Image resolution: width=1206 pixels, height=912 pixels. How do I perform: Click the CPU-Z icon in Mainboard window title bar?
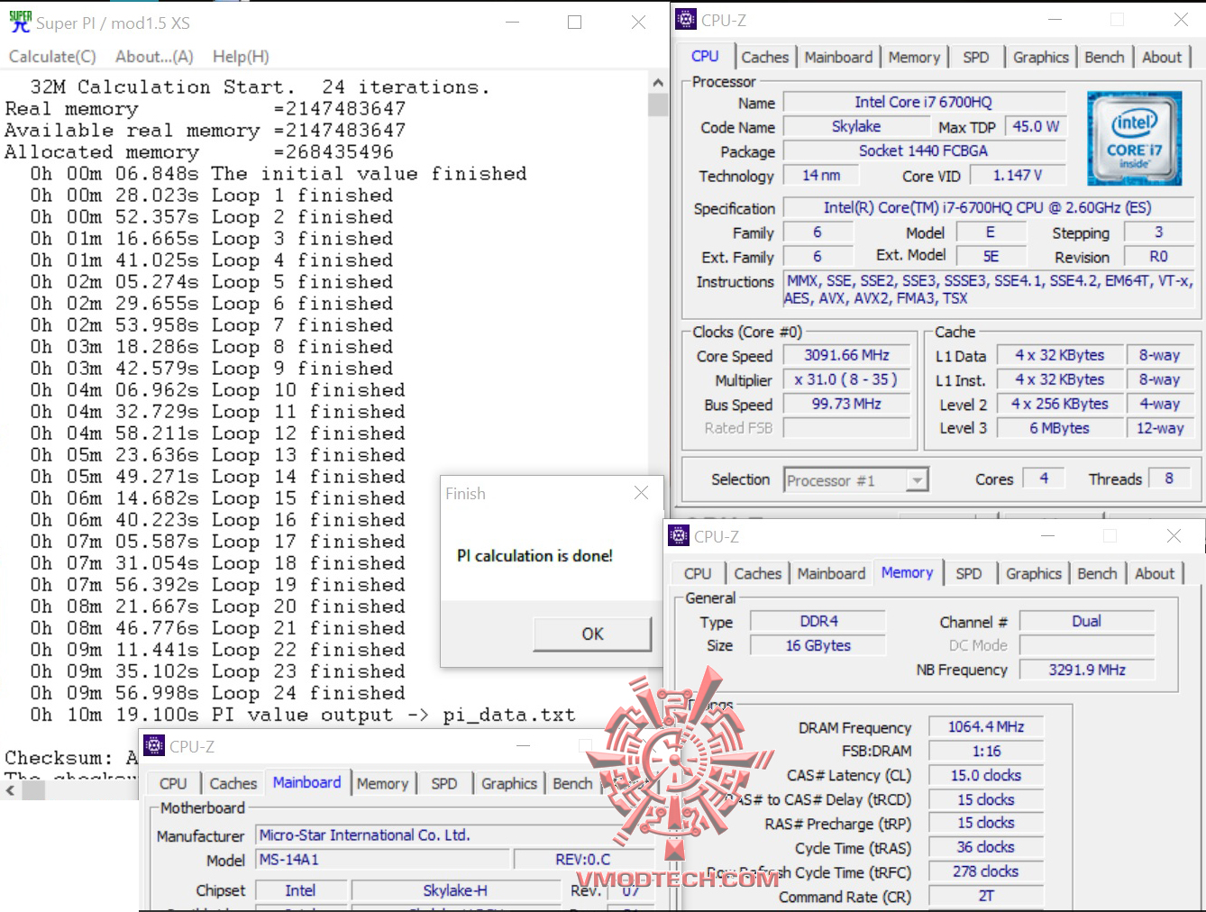pyautogui.click(x=154, y=745)
